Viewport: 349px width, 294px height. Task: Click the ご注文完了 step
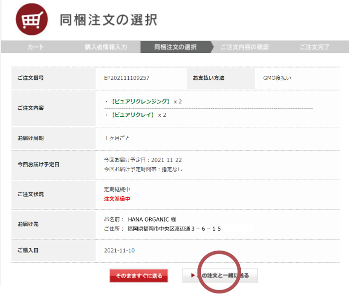(x=314, y=47)
